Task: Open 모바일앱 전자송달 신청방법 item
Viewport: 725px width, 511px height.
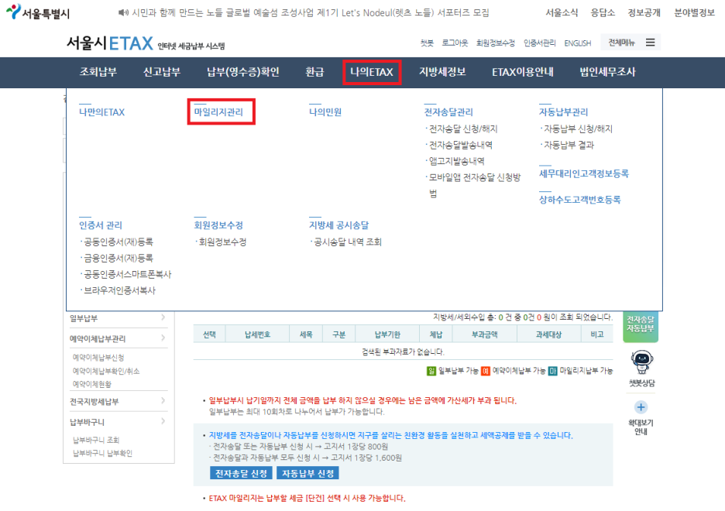Action: coord(474,185)
